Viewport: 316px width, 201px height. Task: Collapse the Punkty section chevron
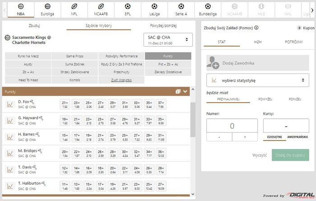185,91
